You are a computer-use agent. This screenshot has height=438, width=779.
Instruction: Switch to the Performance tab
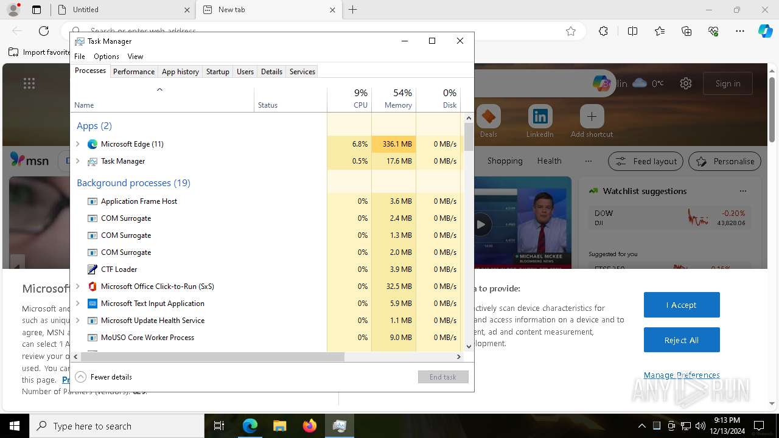[x=134, y=72]
